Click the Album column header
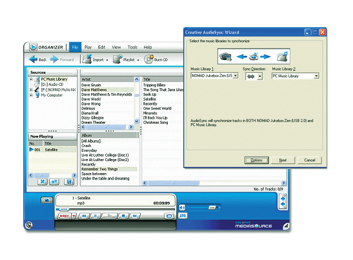The height and width of the screenshot is (260, 353). 109,135
